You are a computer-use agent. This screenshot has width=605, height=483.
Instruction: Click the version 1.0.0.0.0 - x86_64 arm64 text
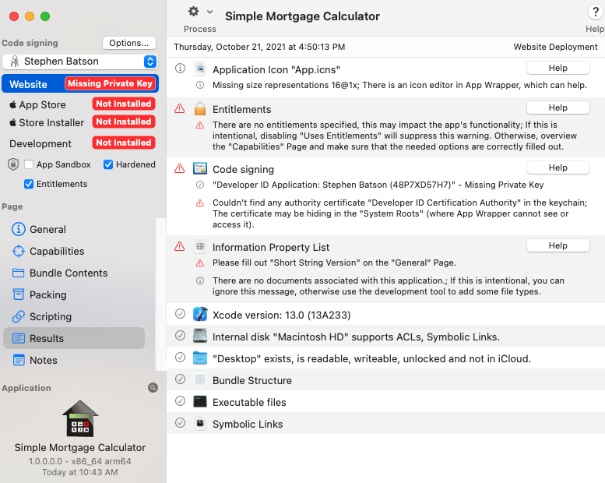click(80, 461)
